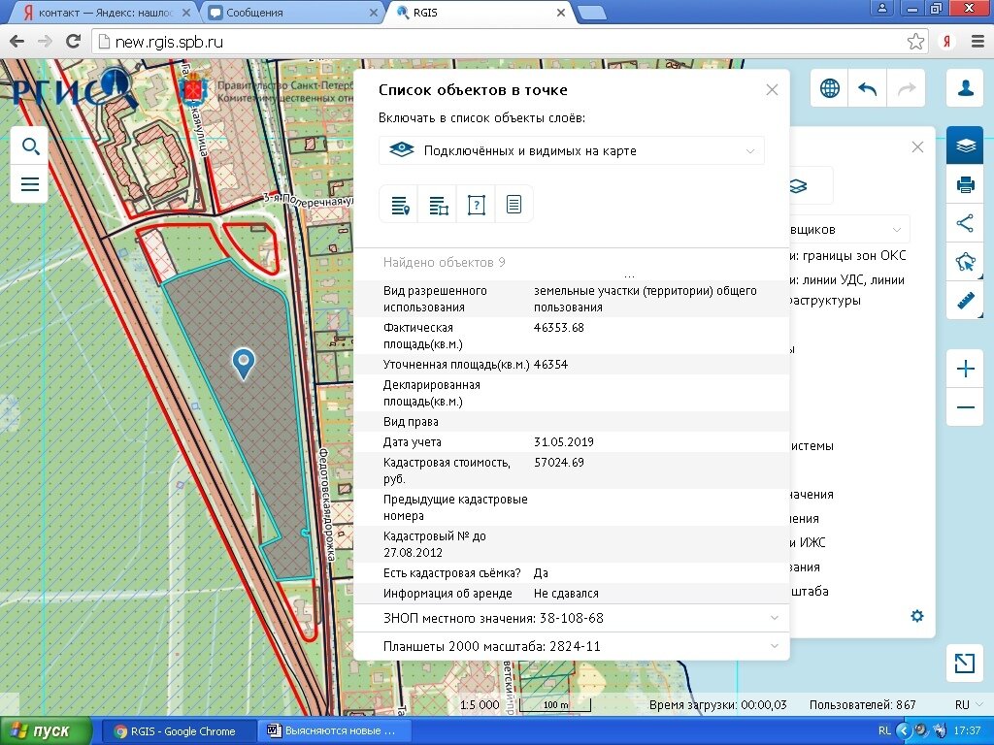Viewport: 994px width, 745px height.
Task: Click the expand fullscreen arrow icon
Action: coord(965,664)
